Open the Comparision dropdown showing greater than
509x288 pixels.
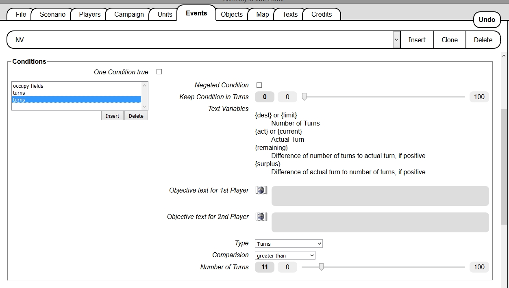tap(285, 256)
